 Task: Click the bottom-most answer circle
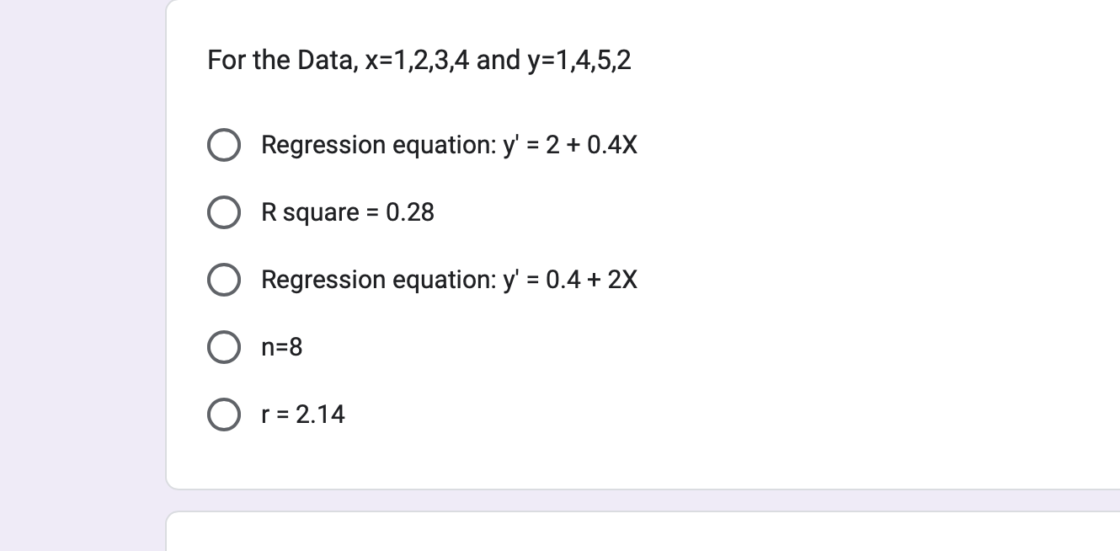click(224, 415)
